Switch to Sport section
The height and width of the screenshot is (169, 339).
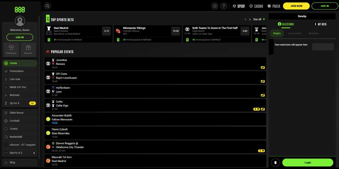coord(239,6)
